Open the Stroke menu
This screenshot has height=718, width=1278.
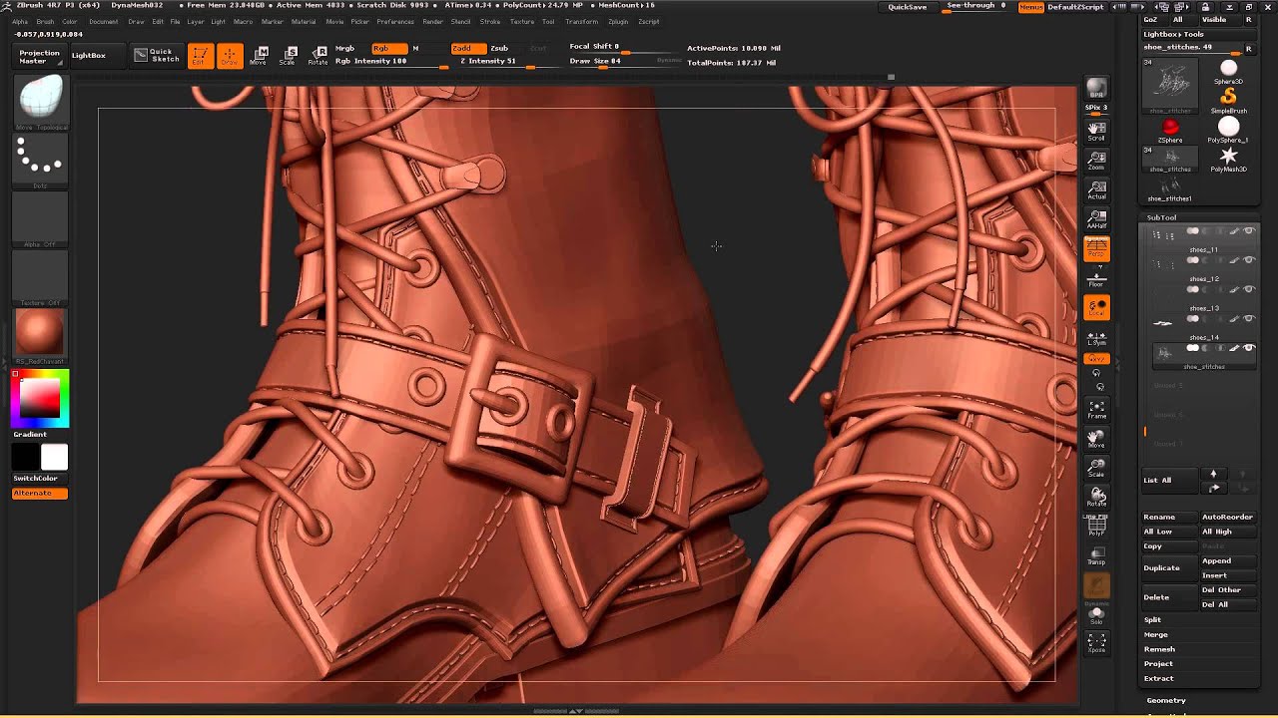490,21
